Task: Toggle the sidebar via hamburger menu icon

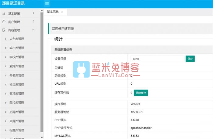Action: point(47,3)
